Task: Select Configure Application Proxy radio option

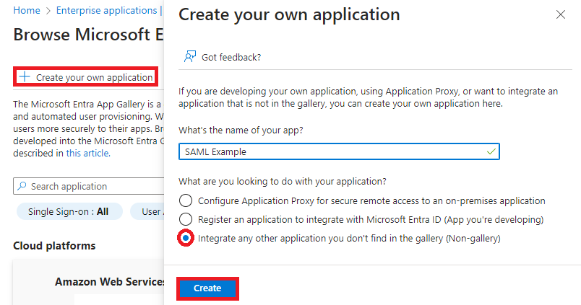Action: point(186,200)
